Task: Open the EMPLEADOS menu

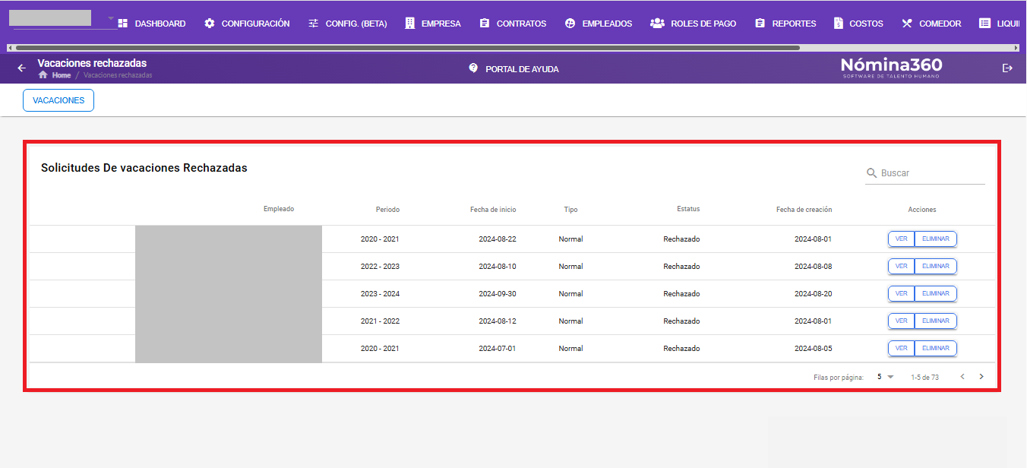Action: tap(608, 24)
